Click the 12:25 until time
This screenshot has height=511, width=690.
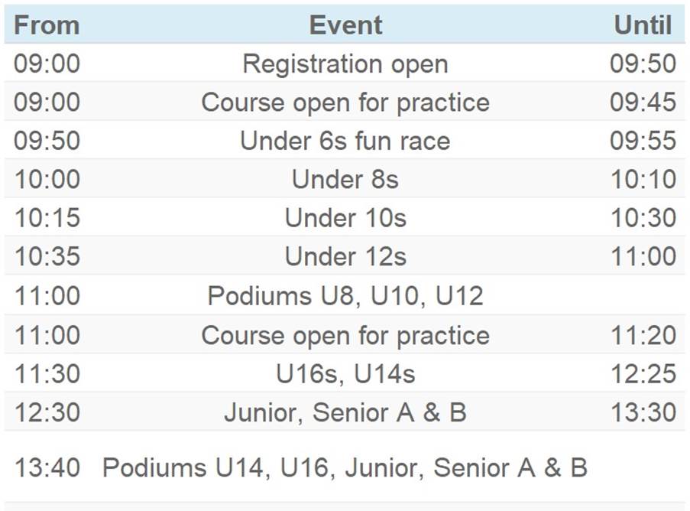[643, 374]
